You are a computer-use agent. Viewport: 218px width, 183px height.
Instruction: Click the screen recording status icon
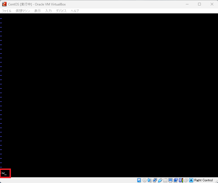coord(176,180)
